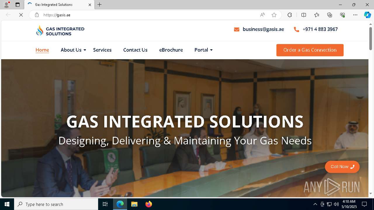The width and height of the screenshot is (374, 210).
Task: Click the taskbar search box
Action: coord(56,204)
